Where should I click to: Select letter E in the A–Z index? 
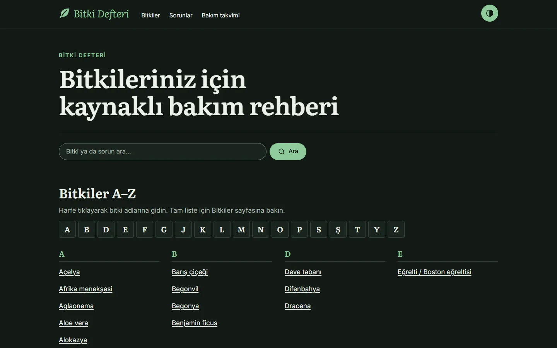(x=125, y=229)
